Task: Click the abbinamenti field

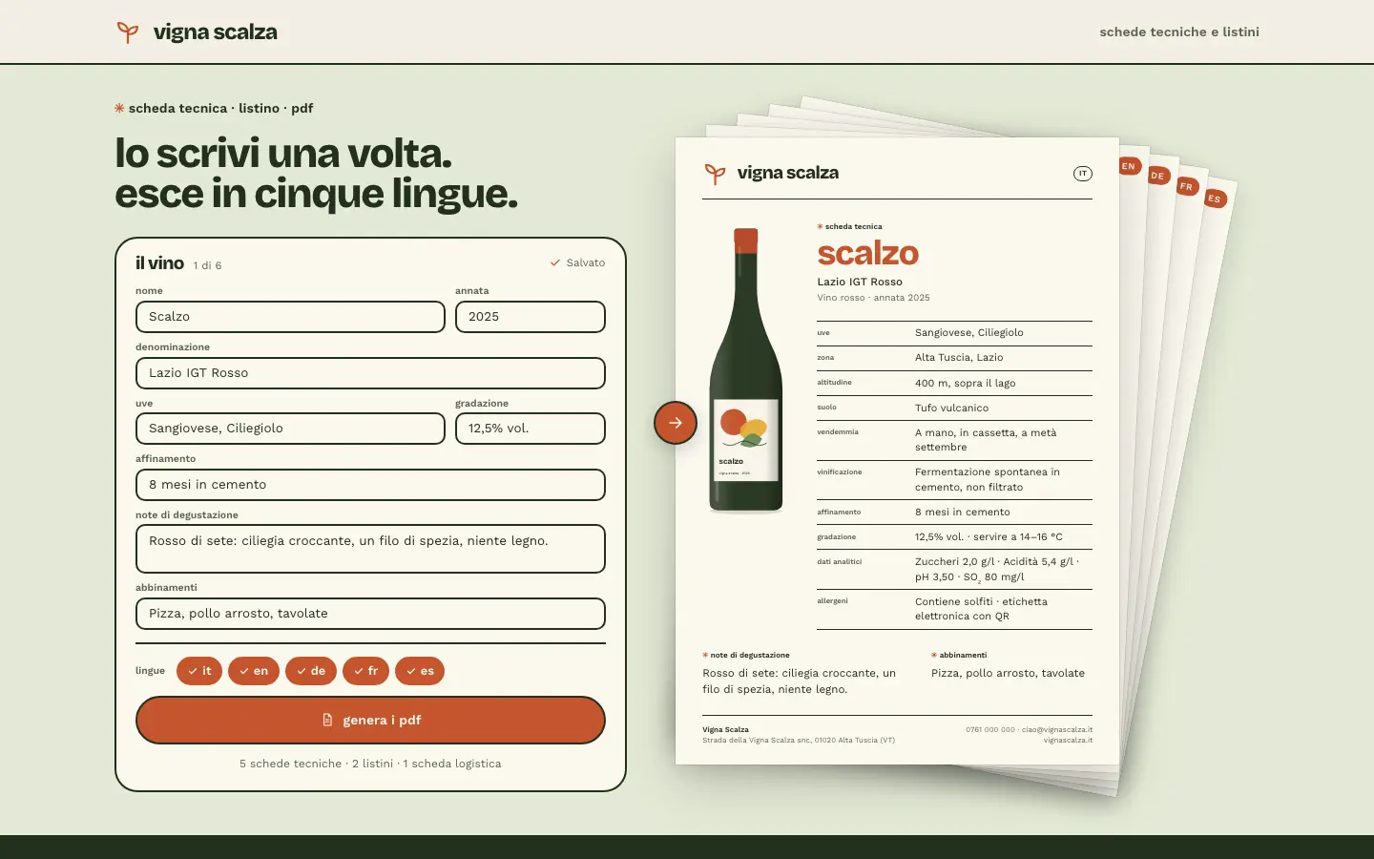Action: tap(370, 614)
